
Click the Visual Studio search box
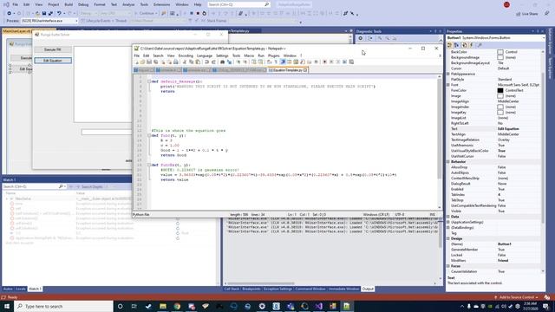pyautogui.click(x=238, y=4)
